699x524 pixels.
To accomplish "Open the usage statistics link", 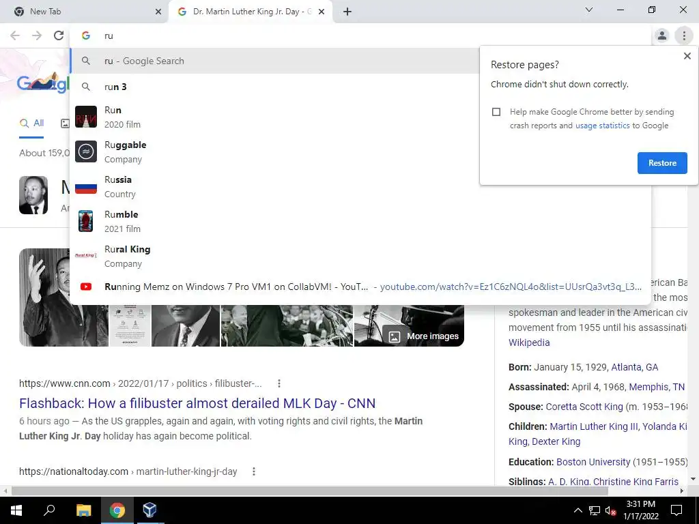I will [x=602, y=126].
